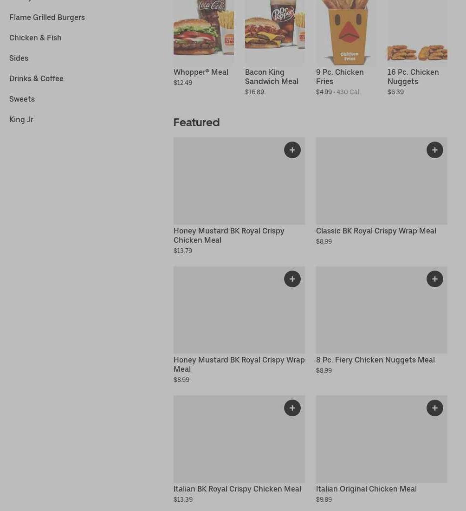466x511 pixels.
Task: Add Honey Mustard BK Royal Crispy Chicken Meal
Action: tap(292, 150)
